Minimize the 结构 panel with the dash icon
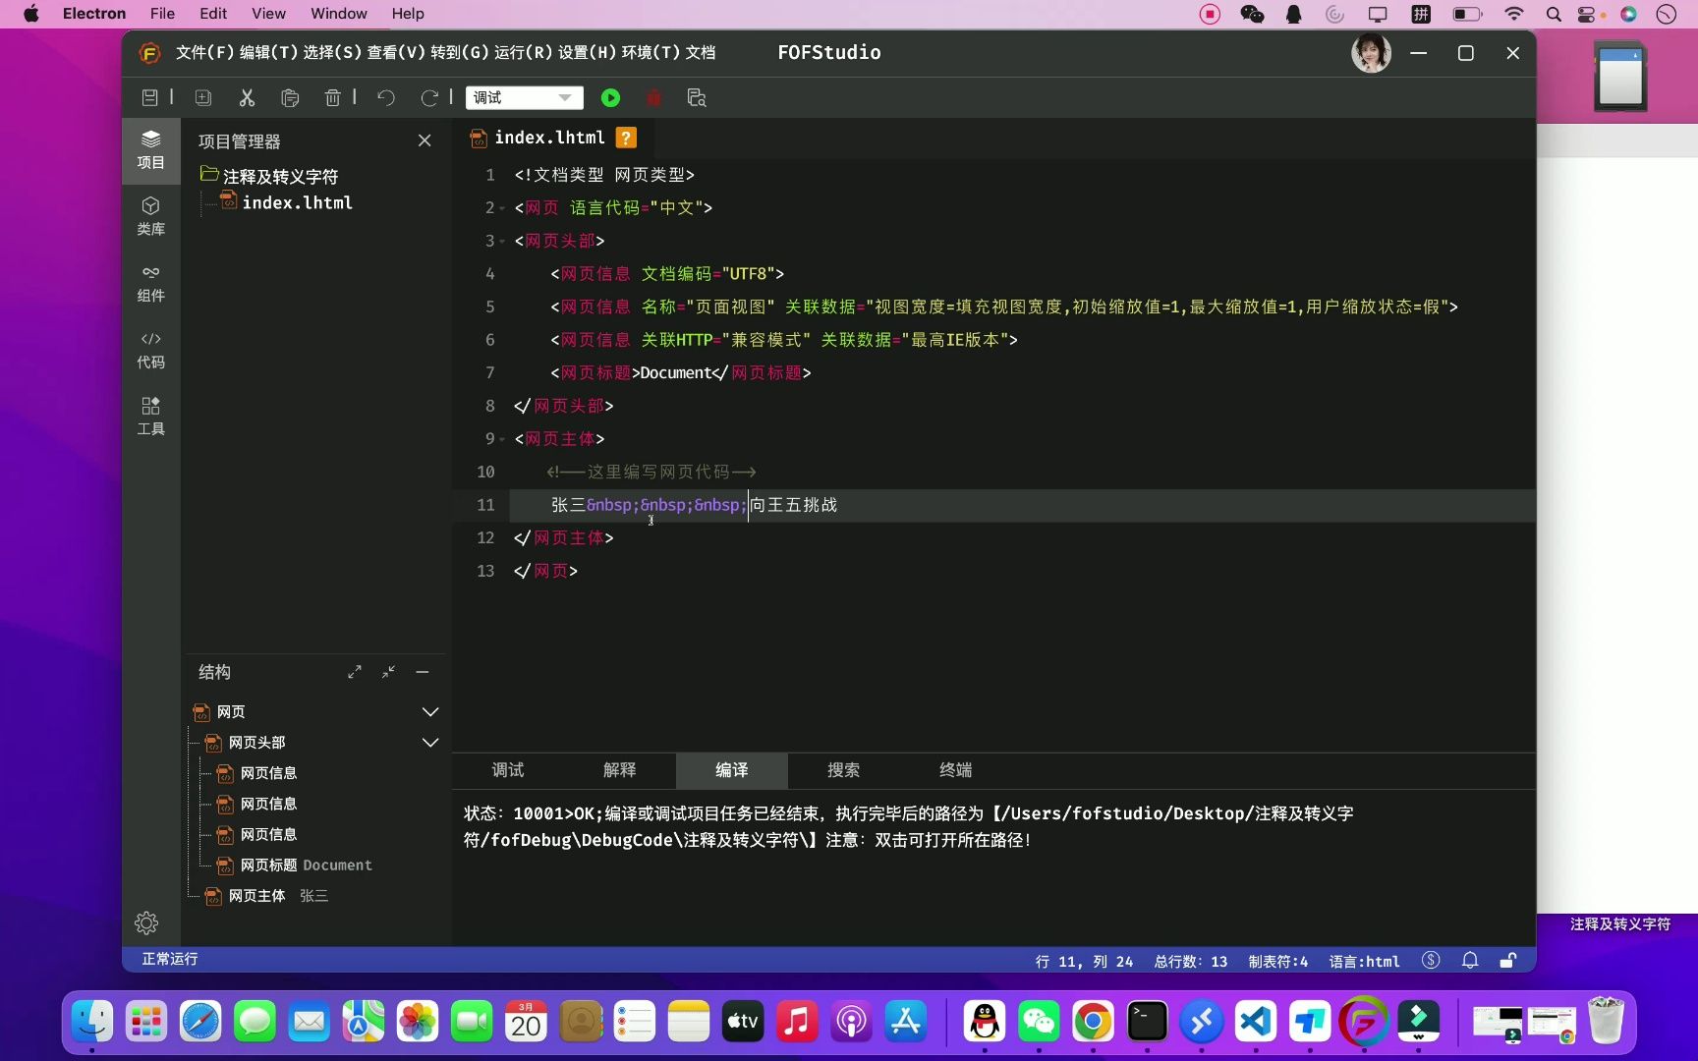 (423, 672)
